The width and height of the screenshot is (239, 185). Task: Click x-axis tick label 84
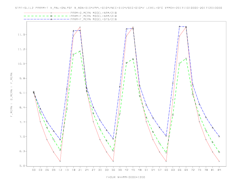tap(219, 170)
